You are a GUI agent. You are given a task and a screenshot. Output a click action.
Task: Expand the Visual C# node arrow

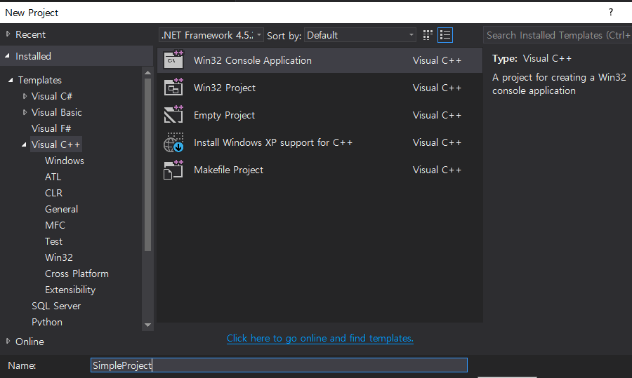(25, 96)
